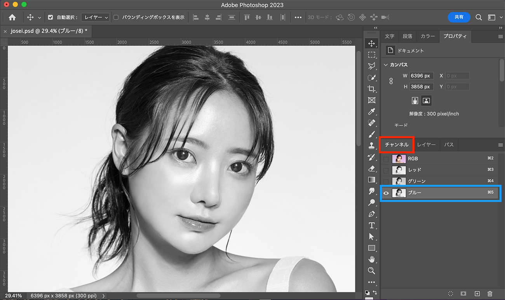This screenshot has height=300, width=505.
Task: Close the josei.psd document tab
Action: pos(5,31)
